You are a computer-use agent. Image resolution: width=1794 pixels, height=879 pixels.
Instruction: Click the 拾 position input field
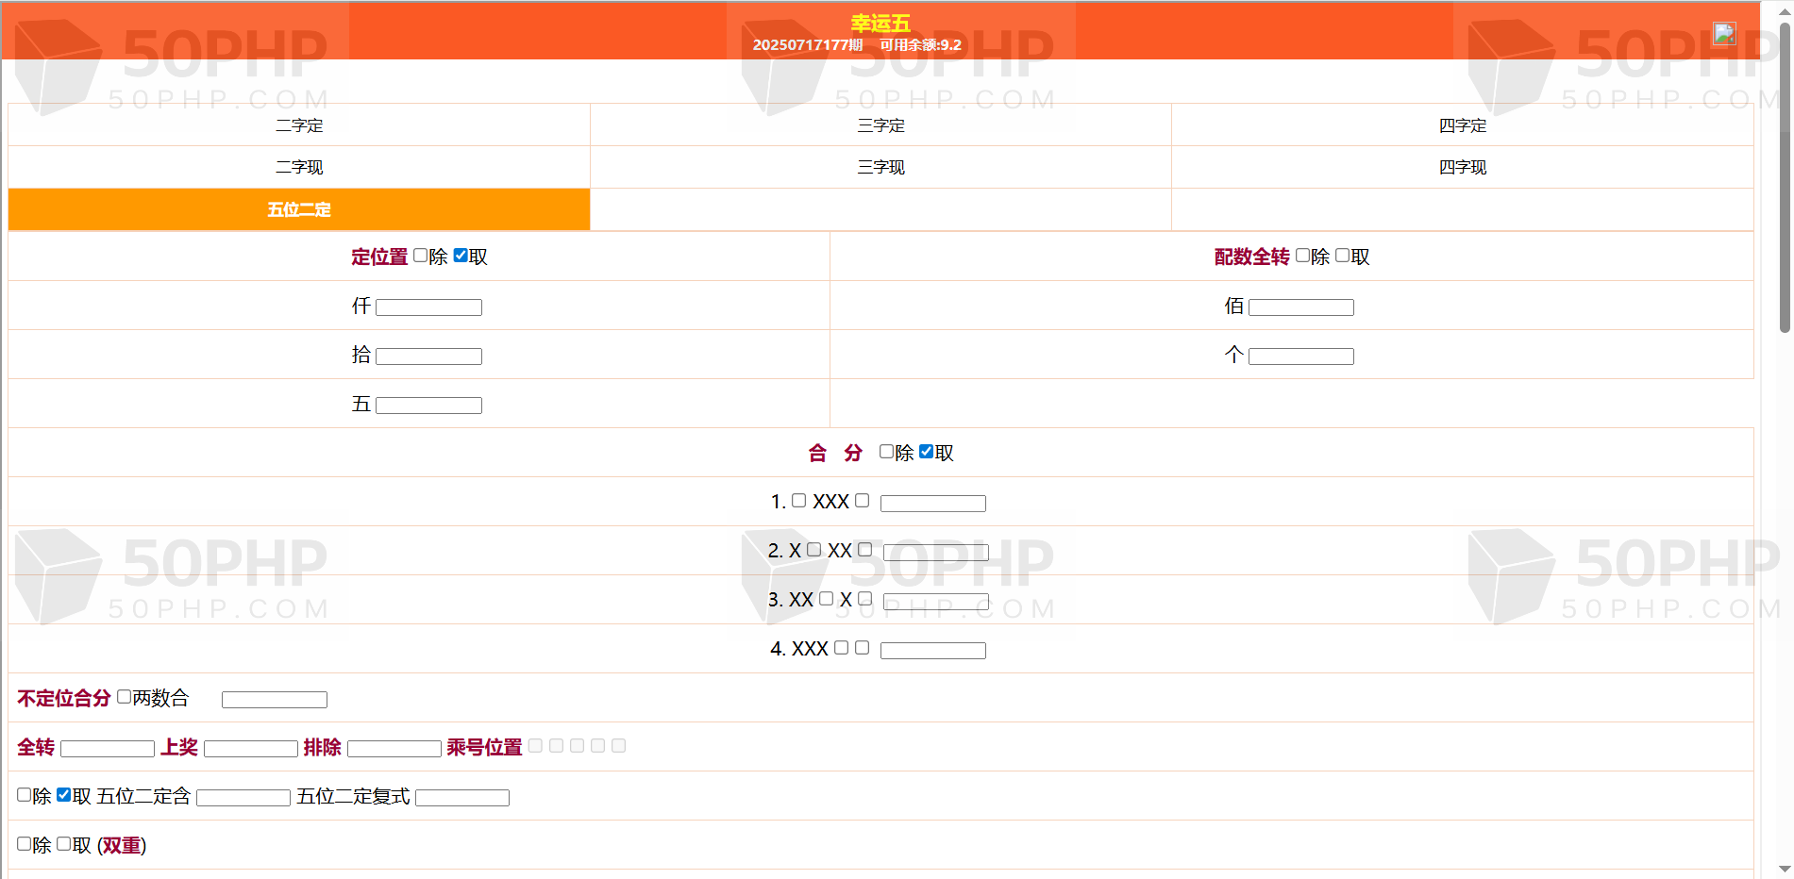pos(428,357)
